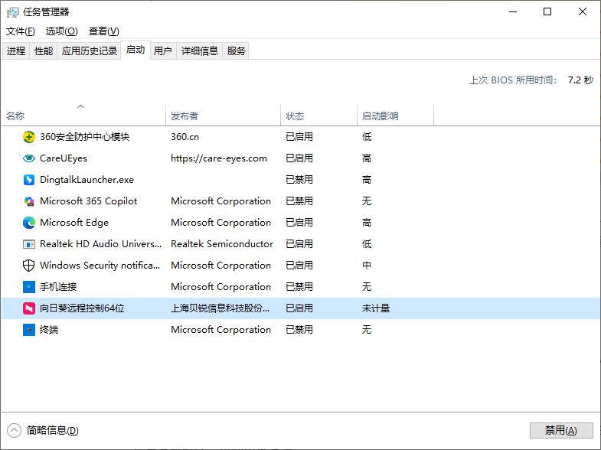Switch to the 用户 tab
This screenshot has width=601, height=450.
(163, 51)
